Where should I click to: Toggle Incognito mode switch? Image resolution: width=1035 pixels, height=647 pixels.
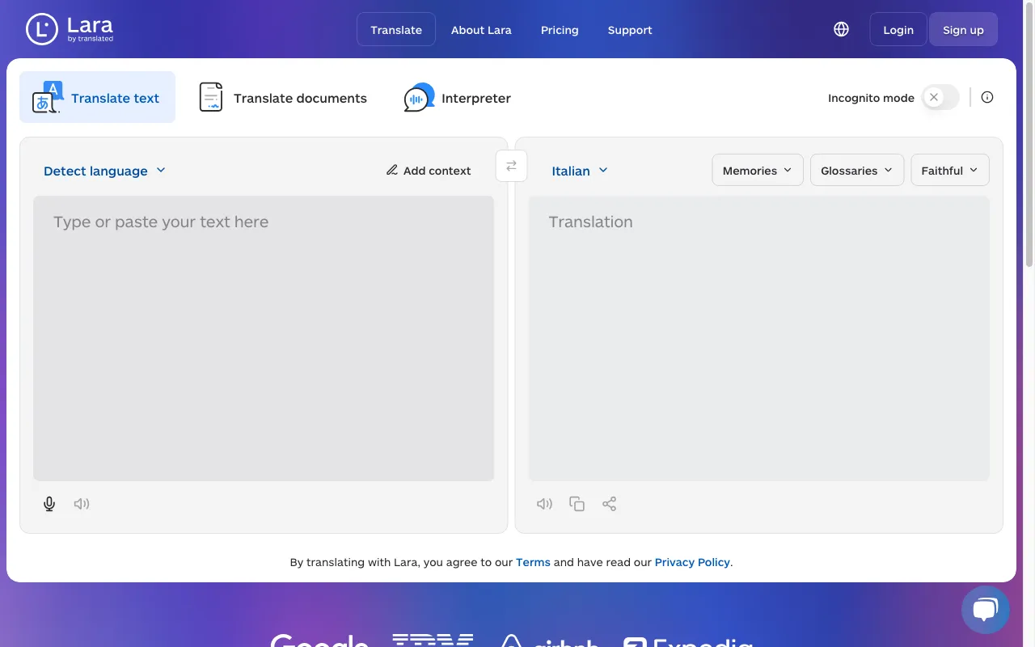pyautogui.click(x=940, y=97)
